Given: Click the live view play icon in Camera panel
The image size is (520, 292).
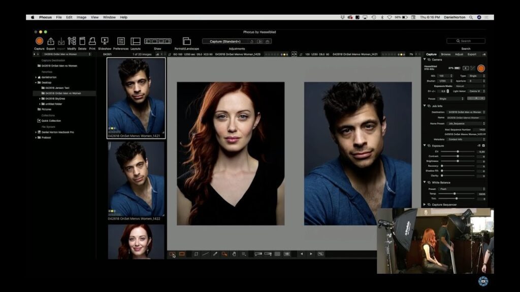Looking at the screenshot, I should coord(466,68).
